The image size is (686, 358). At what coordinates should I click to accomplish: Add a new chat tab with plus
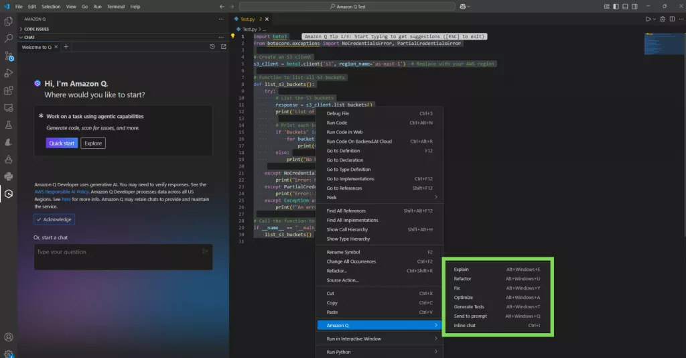(x=66, y=47)
